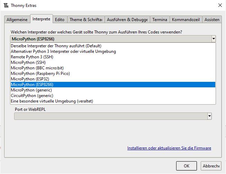Open 'Installieren oder aktualisieren Sie die Firmware' link
The image size is (226, 174).
[169, 148]
